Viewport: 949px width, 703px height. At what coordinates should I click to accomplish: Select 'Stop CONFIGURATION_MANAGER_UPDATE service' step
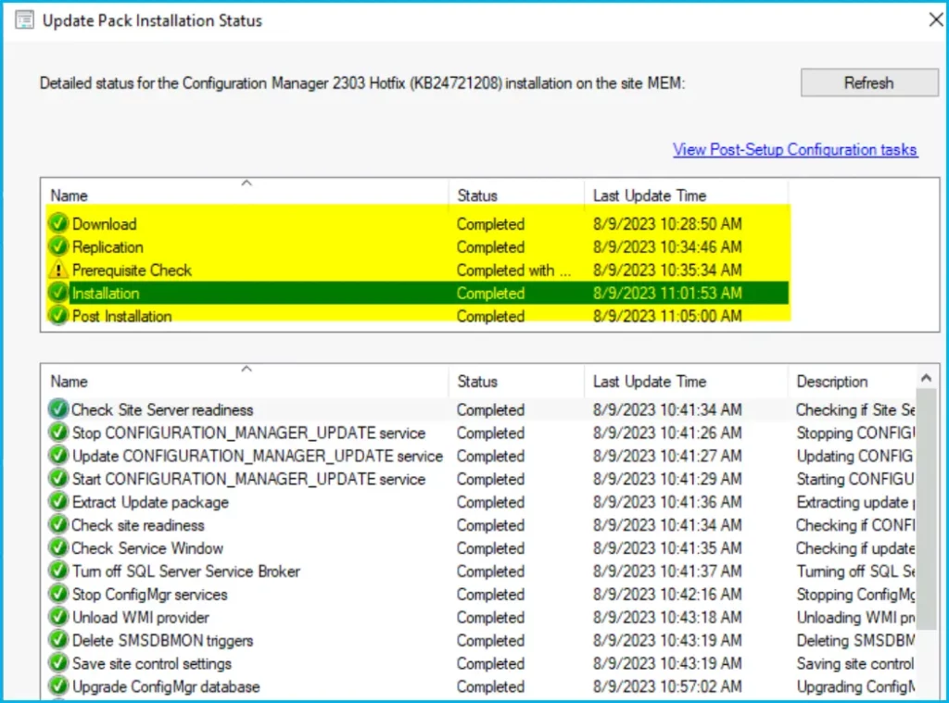pyautogui.click(x=248, y=433)
